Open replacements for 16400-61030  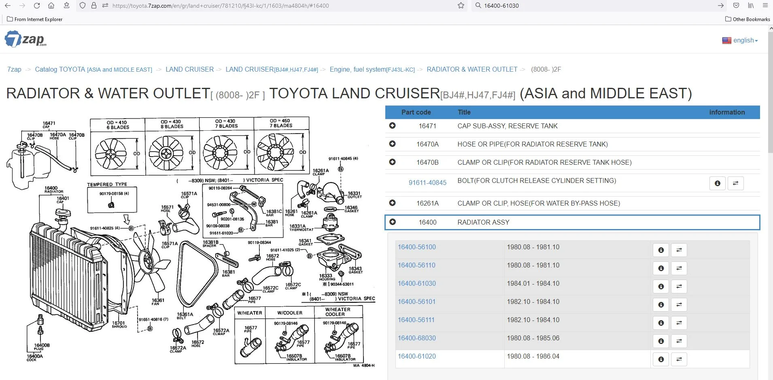tap(679, 287)
